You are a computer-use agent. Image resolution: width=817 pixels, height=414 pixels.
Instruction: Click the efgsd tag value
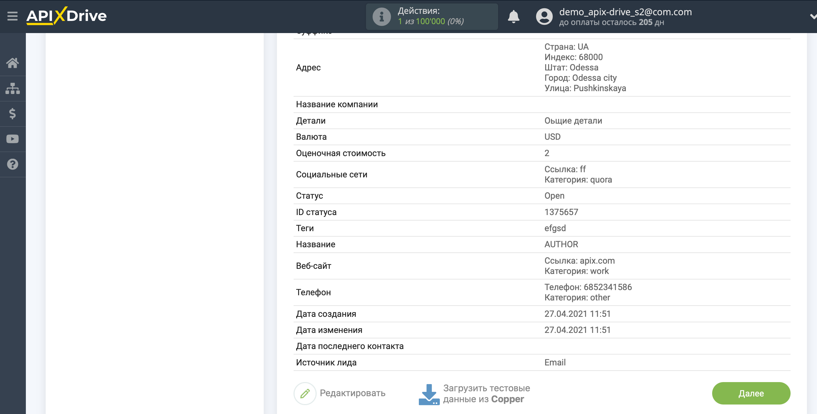pos(555,228)
